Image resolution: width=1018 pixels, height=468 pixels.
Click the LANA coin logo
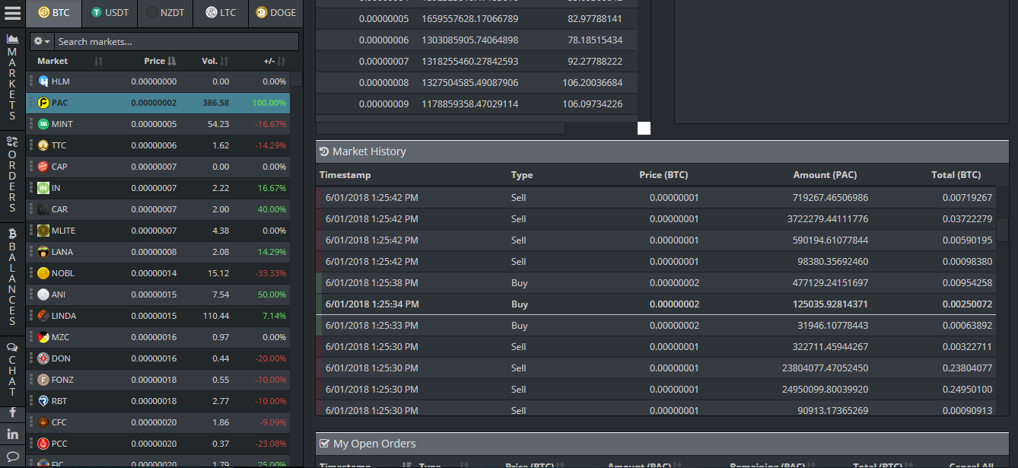[x=43, y=252]
